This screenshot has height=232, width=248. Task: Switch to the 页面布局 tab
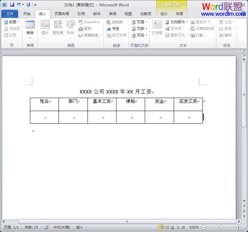coord(62,14)
